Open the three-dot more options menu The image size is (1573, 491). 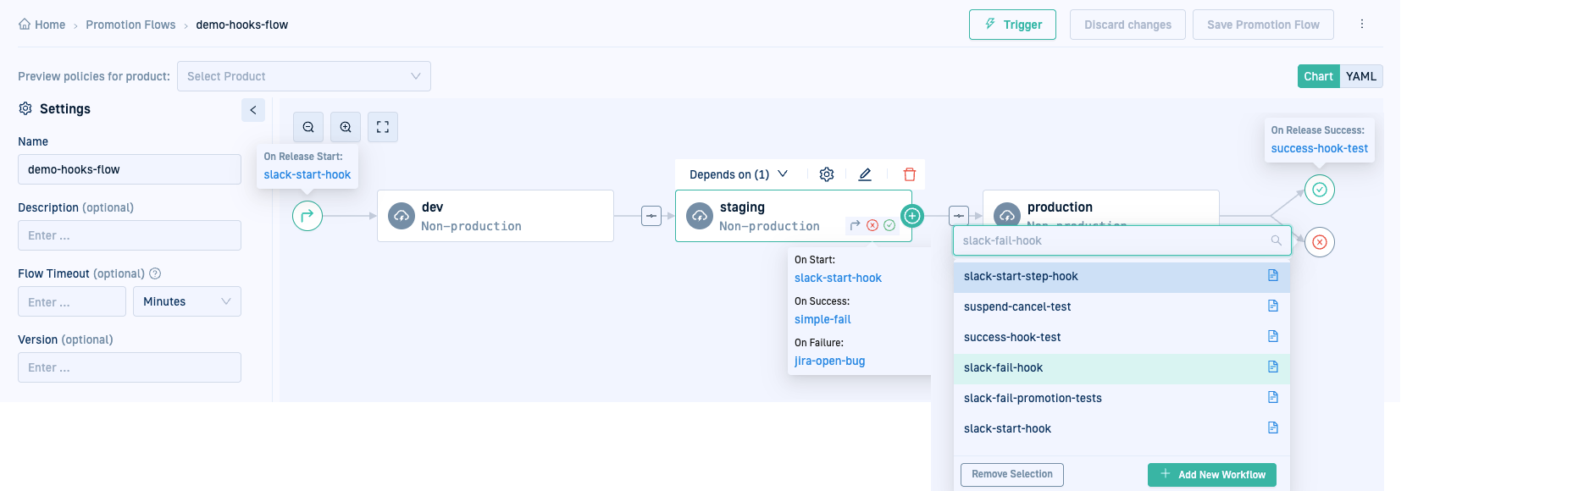1362,25
